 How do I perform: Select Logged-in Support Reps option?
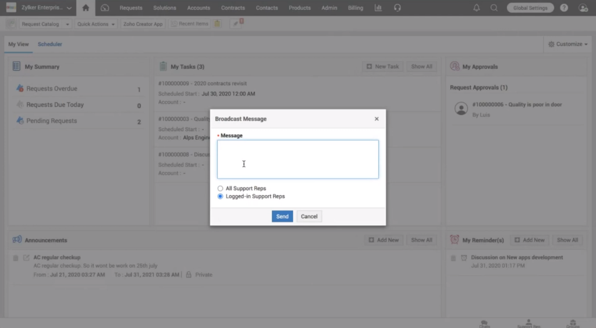pos(220,197)
